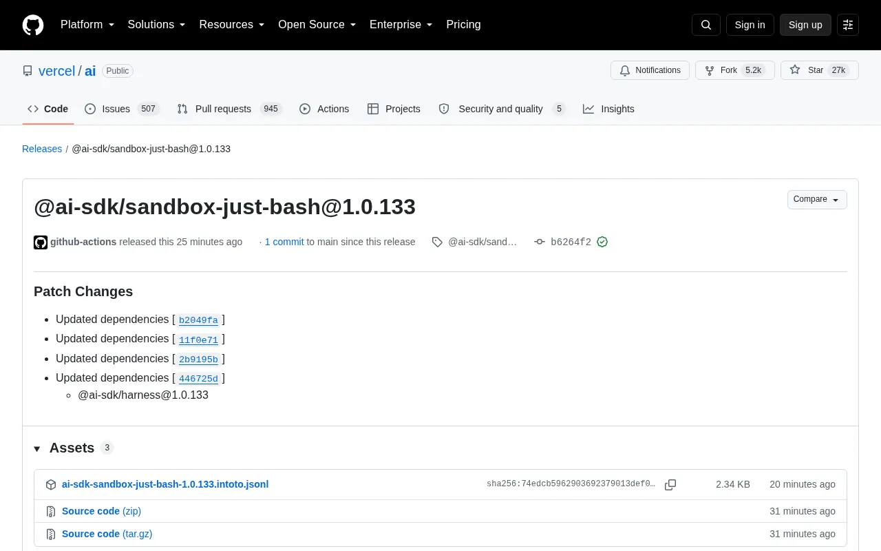
Task: Open commit b2049fa link
Action: point(198,320)
